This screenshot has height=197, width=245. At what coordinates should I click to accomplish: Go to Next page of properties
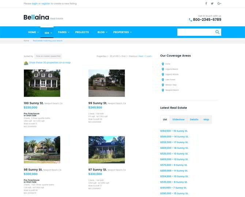141,56
